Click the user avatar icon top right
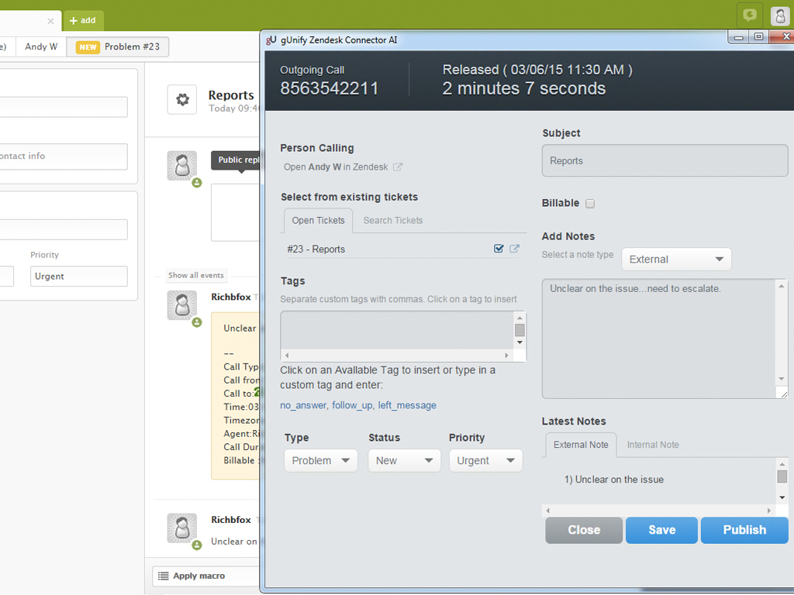794x595 pixels. 779,15
